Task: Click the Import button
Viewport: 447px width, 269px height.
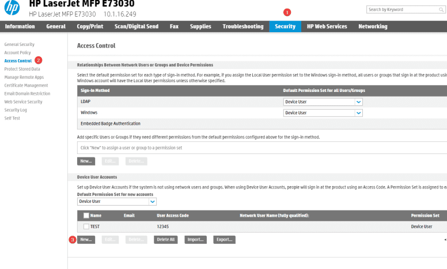Action: pyautogui.click(x=195, y=240)
